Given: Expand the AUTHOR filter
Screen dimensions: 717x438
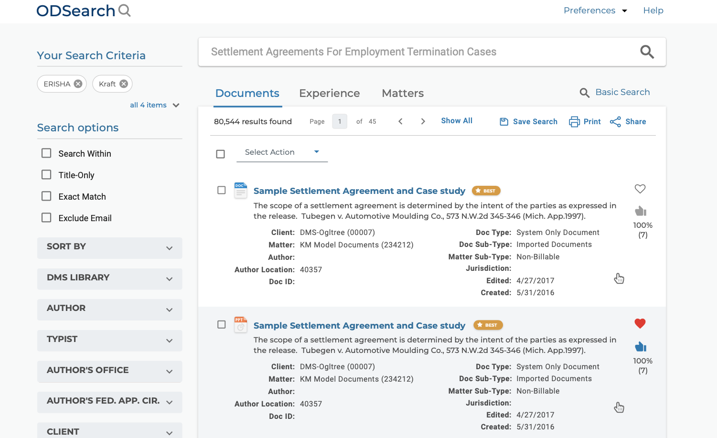Looking at the screenshot, I should [109, 310].
